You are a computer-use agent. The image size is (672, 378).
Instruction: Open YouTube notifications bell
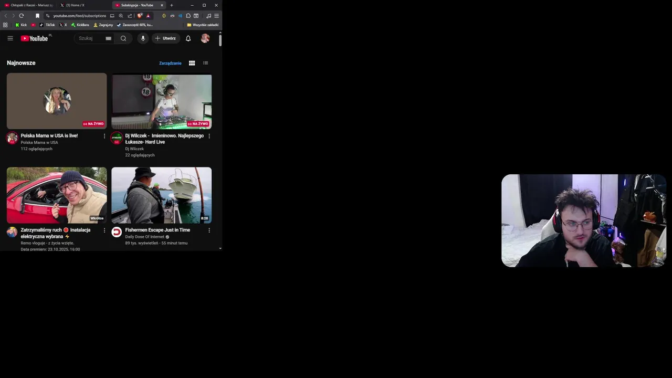coord(188,38)
